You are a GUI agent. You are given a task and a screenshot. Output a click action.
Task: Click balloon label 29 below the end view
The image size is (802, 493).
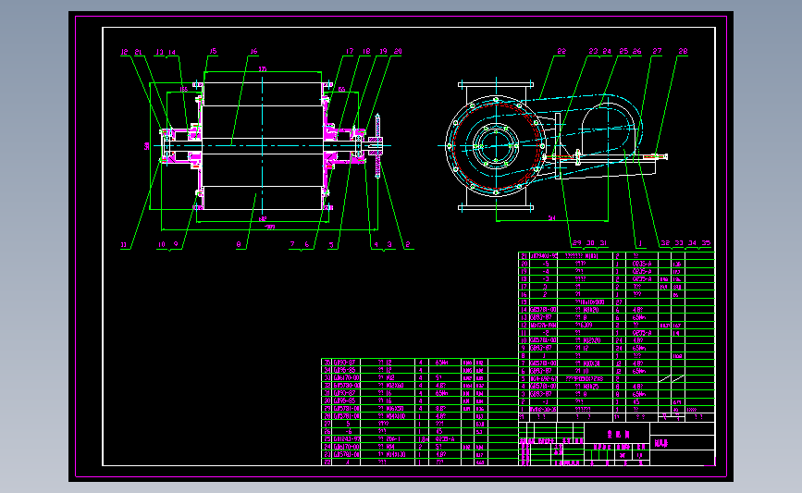(577, 243)
